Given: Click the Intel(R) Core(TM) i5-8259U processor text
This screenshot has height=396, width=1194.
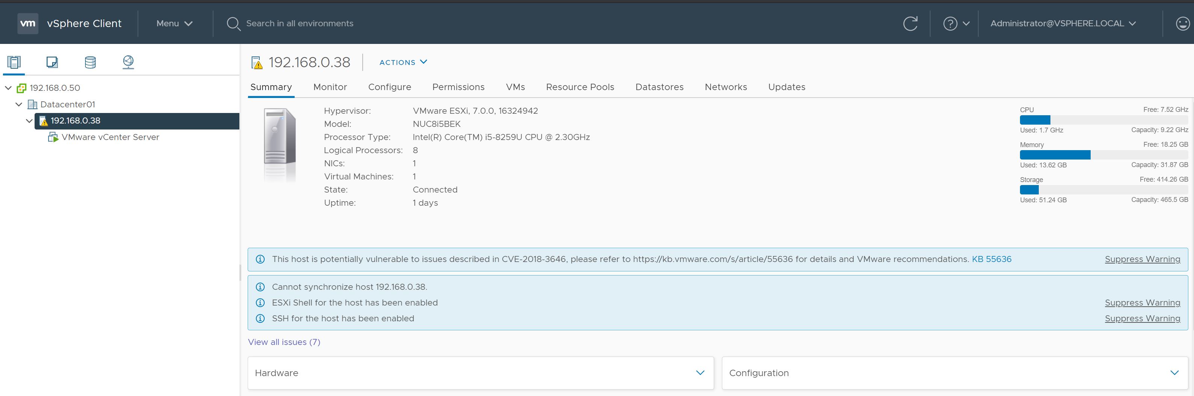Looking at the screenshot, I should coord(501,137).
